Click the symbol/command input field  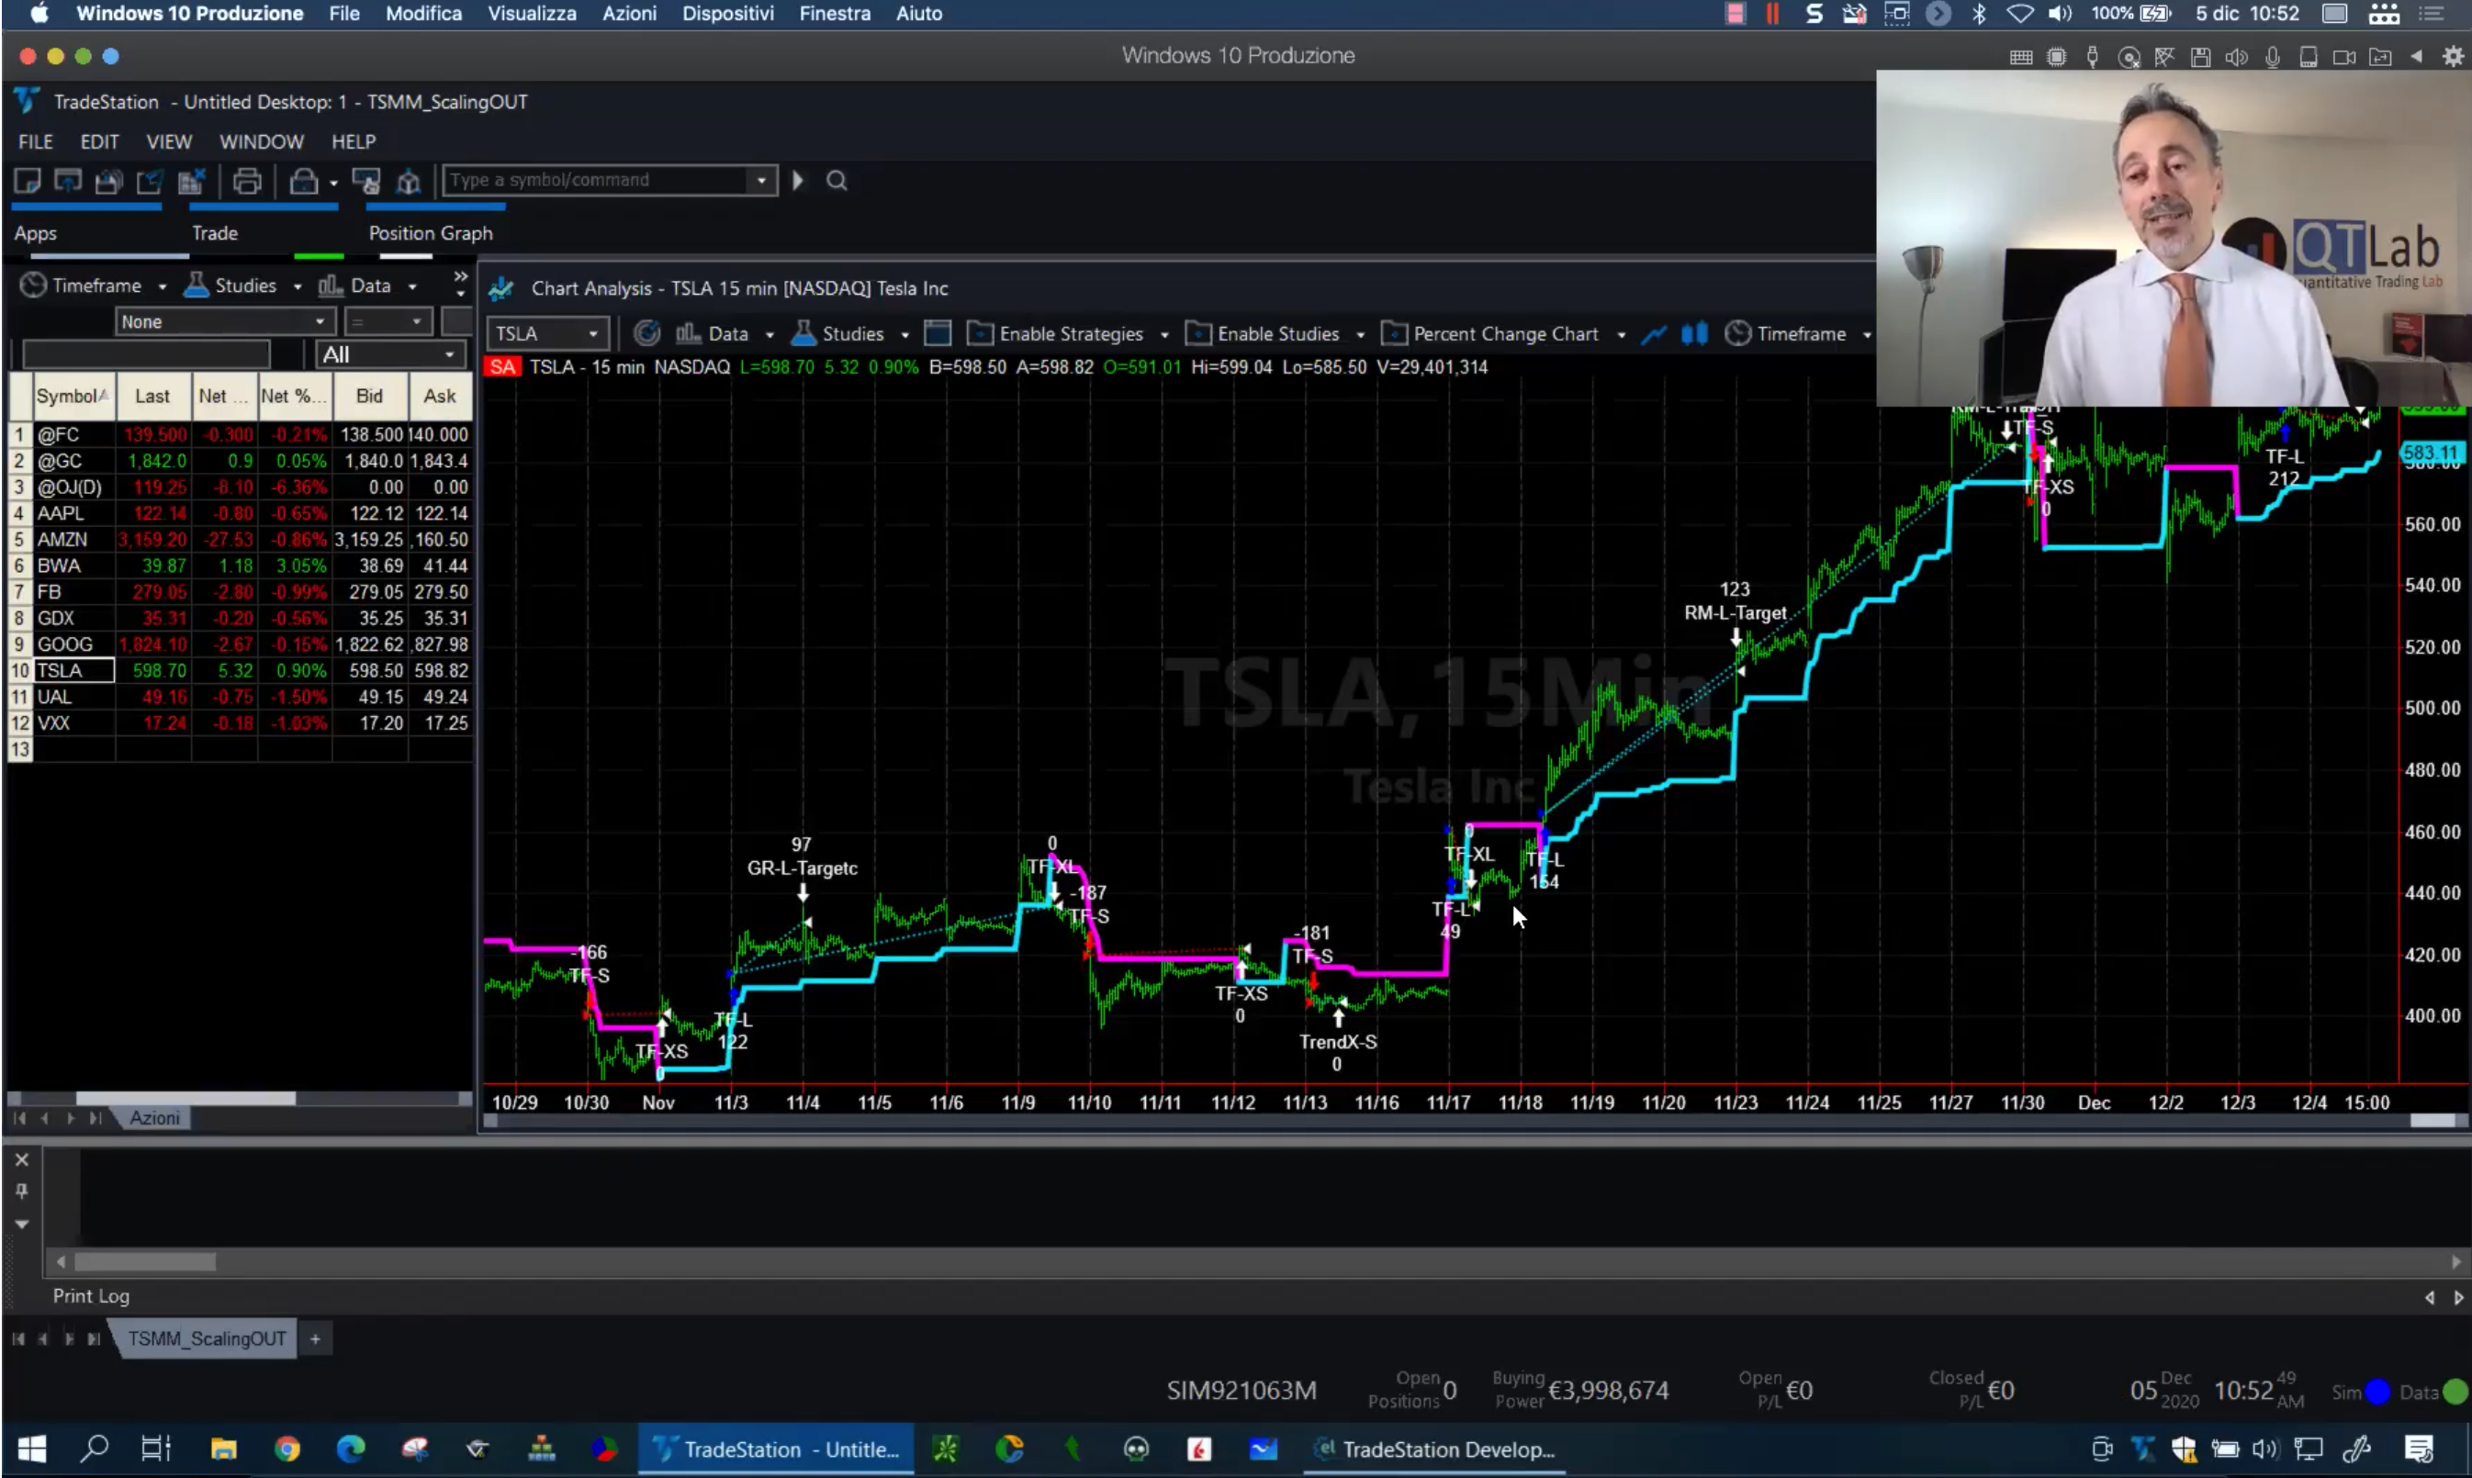tap(598, 180)
